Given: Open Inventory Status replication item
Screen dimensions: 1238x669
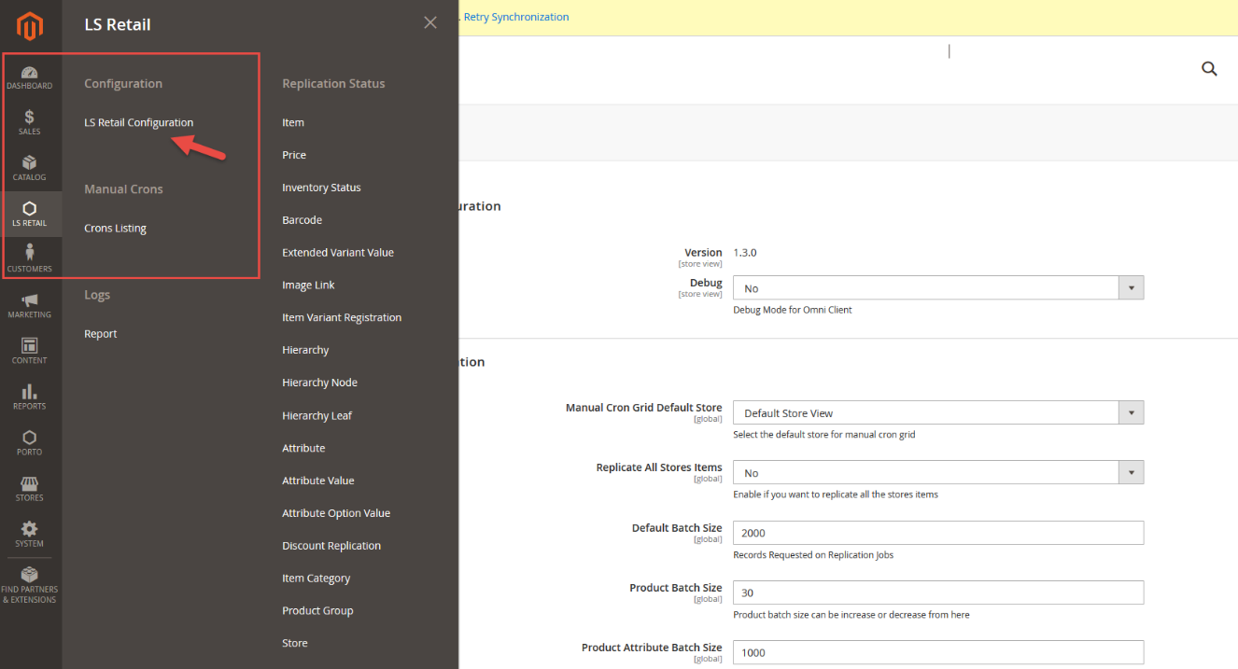Looking at the screenshot, I should coord(321,188).
